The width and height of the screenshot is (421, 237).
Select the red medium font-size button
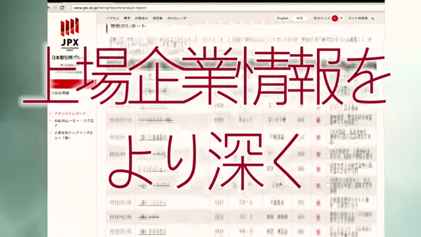(x=335, y=18)
